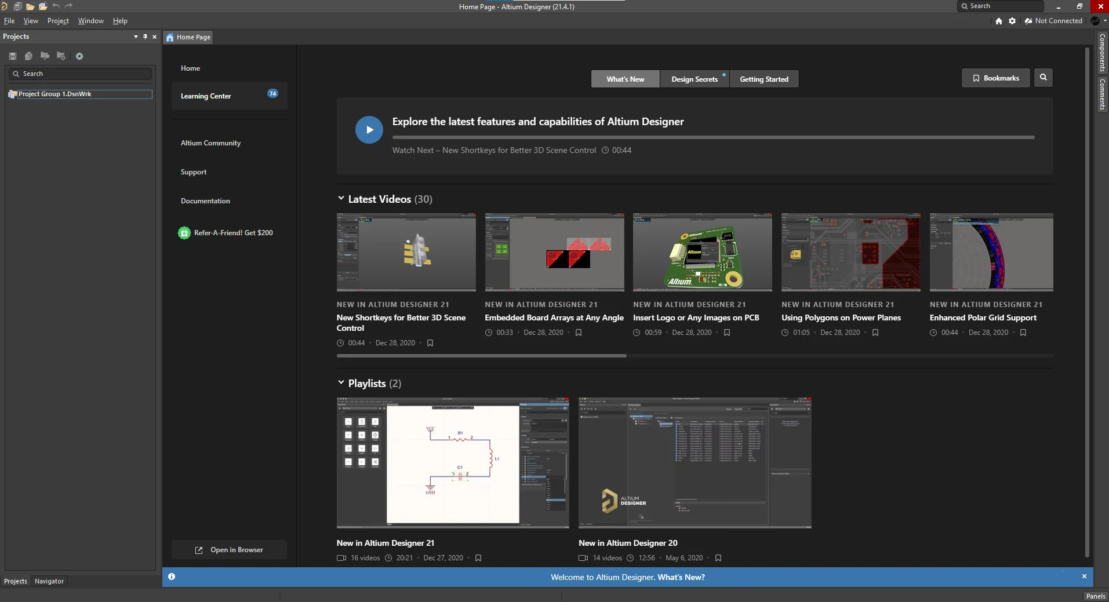Open Altium Community link
Screen dimensions: 1109x602
coord(210,143)
